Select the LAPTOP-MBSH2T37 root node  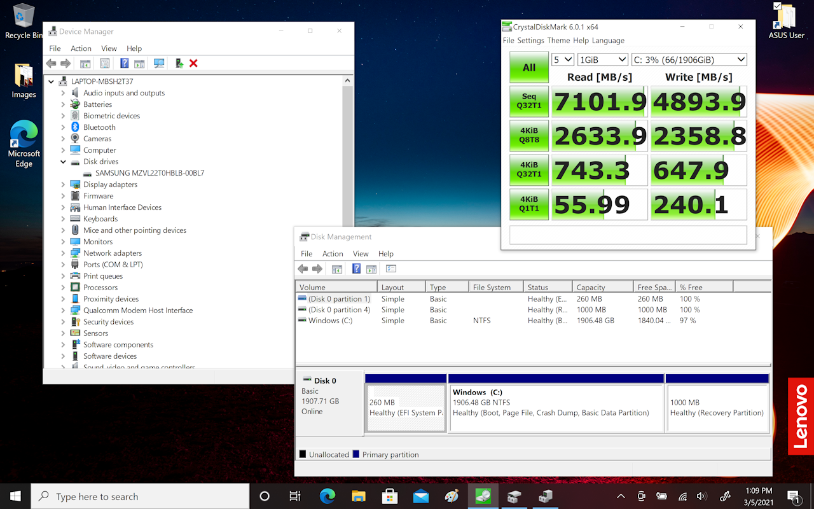tap(102, 81)
